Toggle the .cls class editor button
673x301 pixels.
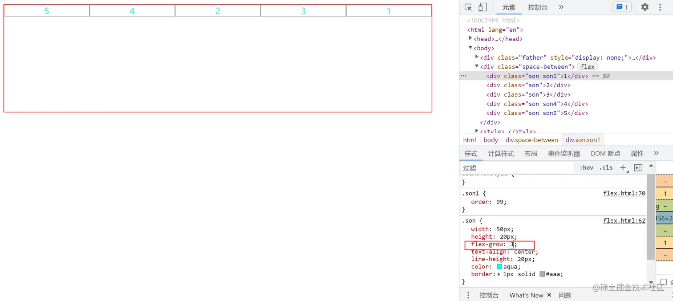click(x=606, y=168)
